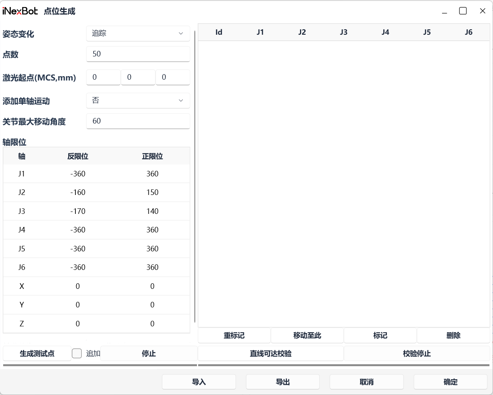Select J1 negative limit cell -360
The width and height of the screenshot is (493, 395).
(x=78, y=174)
